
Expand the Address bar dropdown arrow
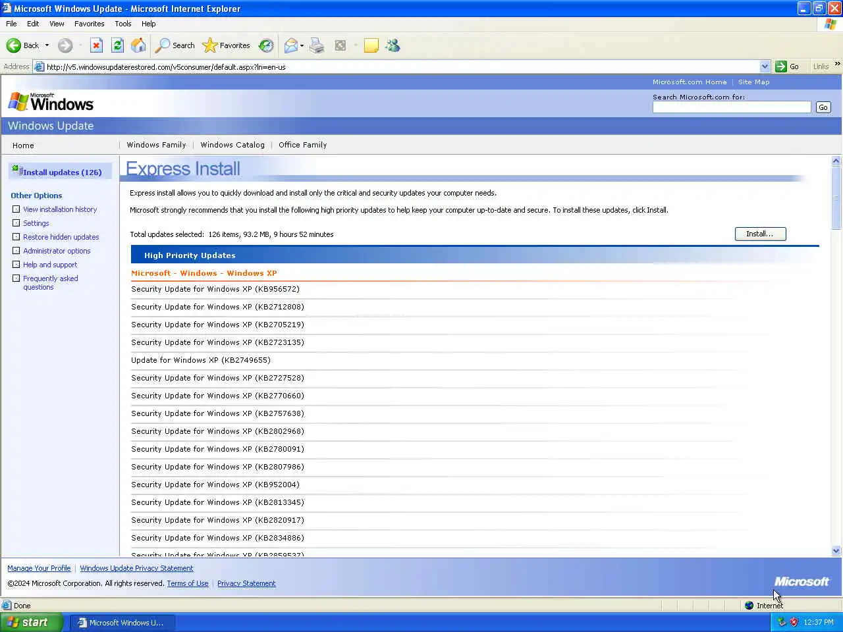(x=765, y=66)
